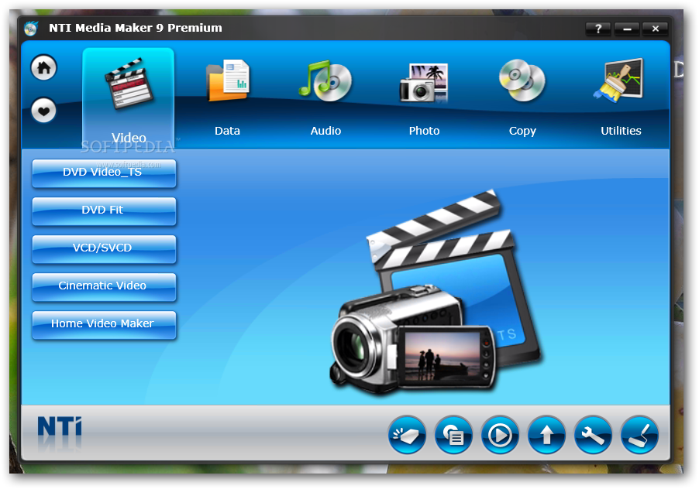Viewport: 699px width, 489px height.
Task: Click the cleanup brush icon in bottom toolbar
Action: [639, 435]
